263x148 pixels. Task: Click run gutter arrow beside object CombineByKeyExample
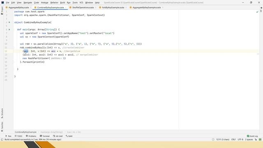[9, 22]
